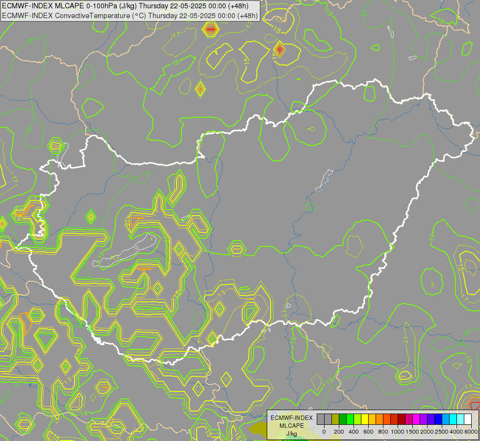Click the legend label '1000'

pyautogui.click(x=398, y=432)
